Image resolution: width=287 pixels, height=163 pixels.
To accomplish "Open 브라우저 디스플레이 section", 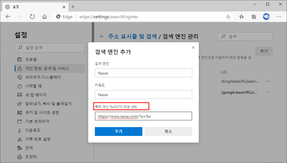I will coord(49,77).
